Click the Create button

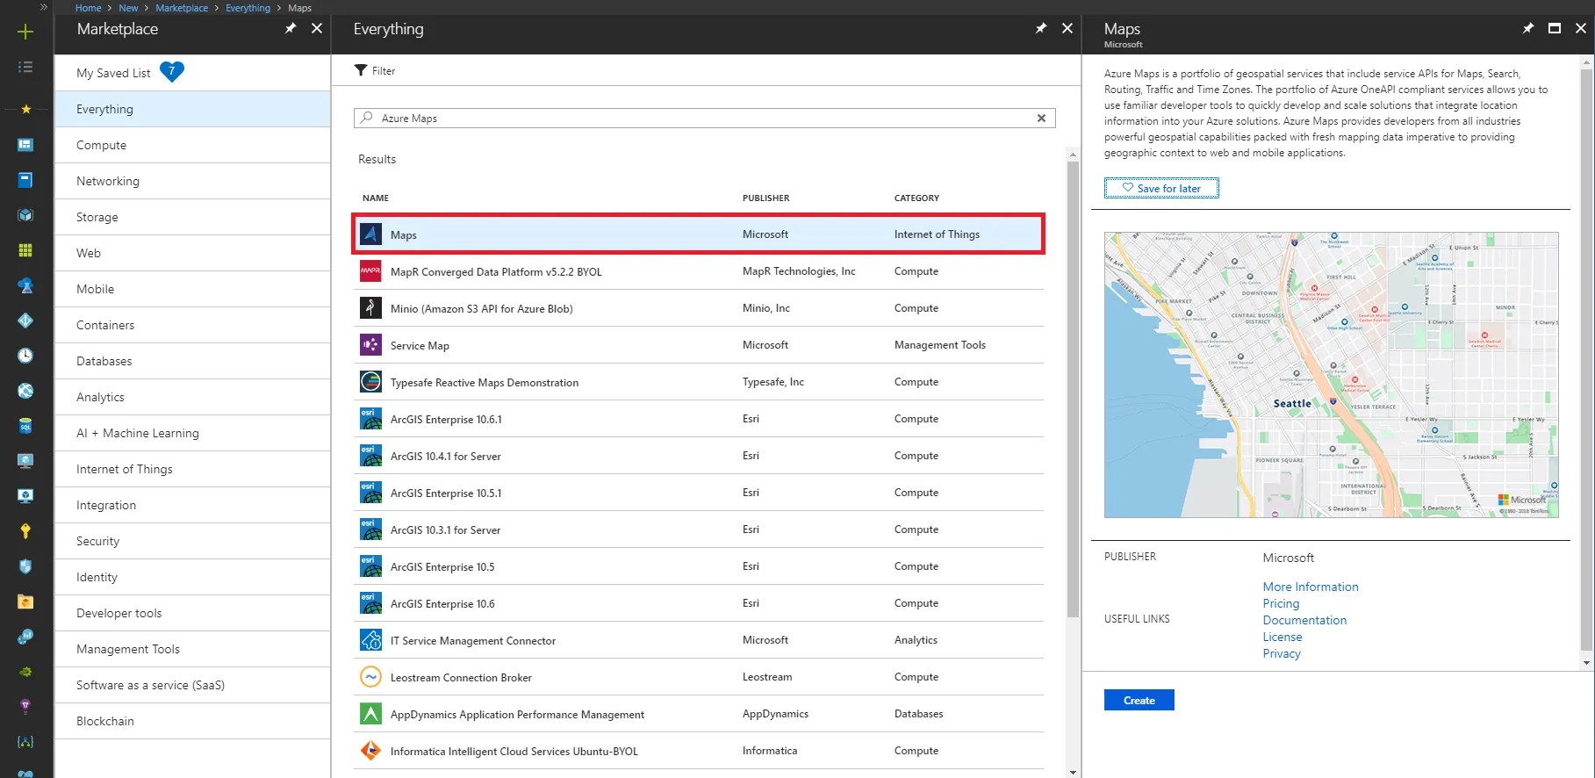pyautogui.click(x=1139, y=700)
